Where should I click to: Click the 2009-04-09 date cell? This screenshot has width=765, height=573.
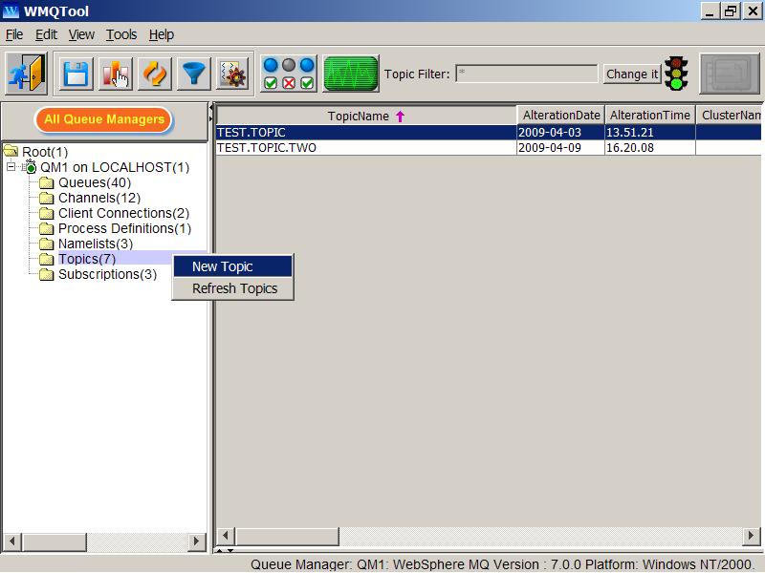coord(560,148)
